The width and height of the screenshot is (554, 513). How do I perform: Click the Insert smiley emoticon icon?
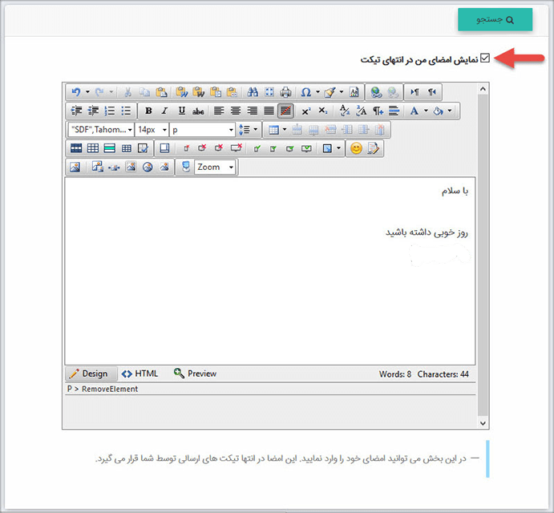pyautogui.click(x=356, y=148)
